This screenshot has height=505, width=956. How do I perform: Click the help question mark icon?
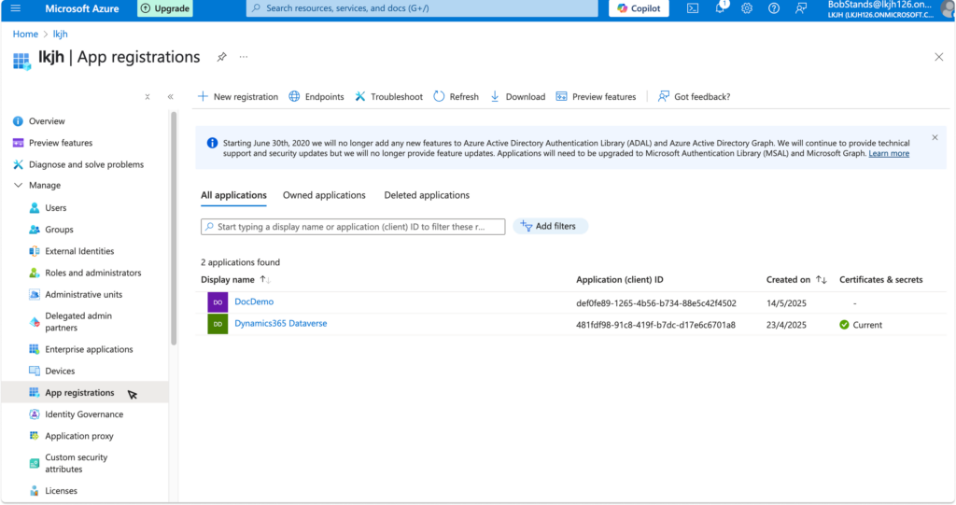tap(774, 8)
